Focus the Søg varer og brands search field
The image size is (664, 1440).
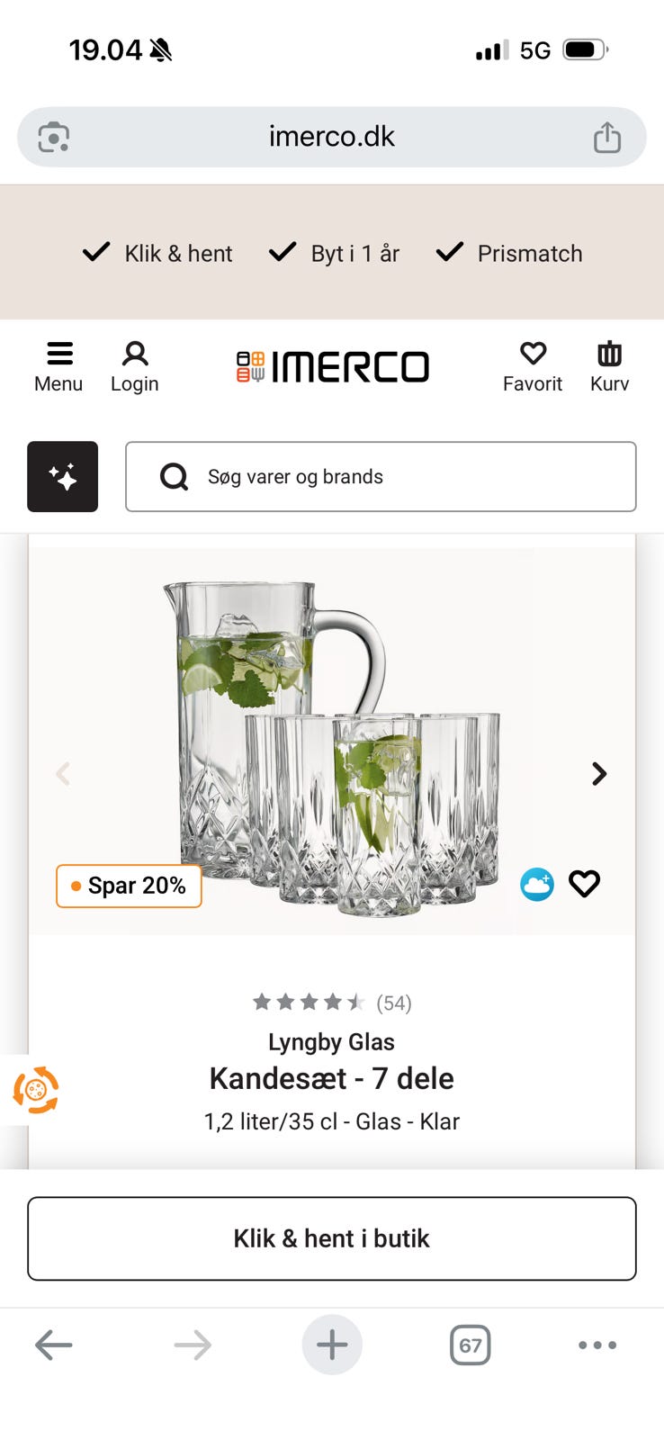click(x=396, y=477)
